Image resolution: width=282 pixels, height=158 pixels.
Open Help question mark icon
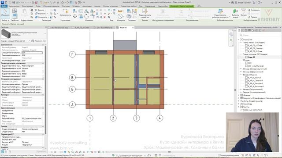tap(259, 3)
